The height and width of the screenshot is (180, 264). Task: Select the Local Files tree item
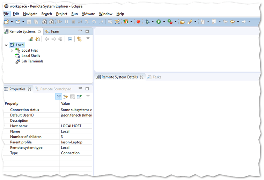point(30,51)
